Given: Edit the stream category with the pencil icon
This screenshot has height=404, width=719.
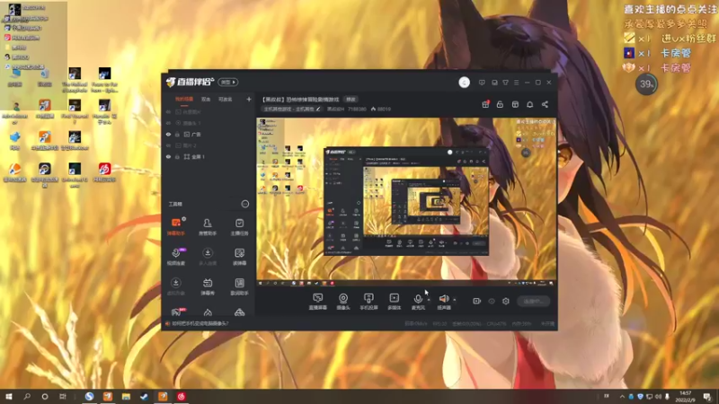Looking at the screenshot, I should click(318, 109).
